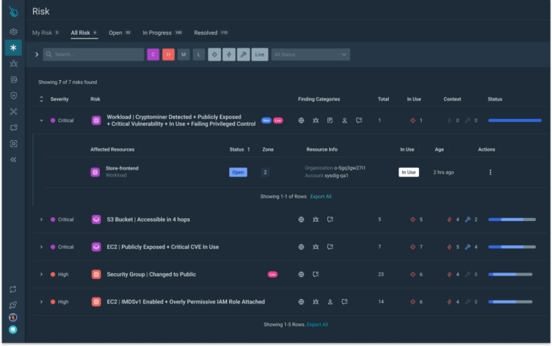Screen dimensions: 552x346
Task: Open actions kebab menu for Store-frontend
Action: click(x=490, y=173)
